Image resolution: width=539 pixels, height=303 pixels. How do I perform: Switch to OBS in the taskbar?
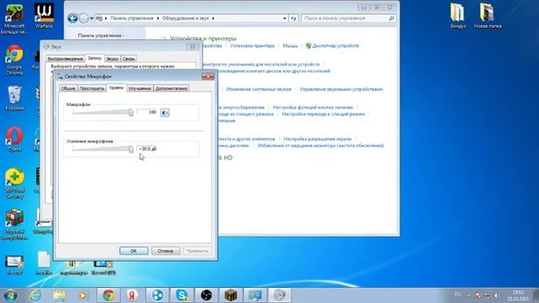(206, 295)
